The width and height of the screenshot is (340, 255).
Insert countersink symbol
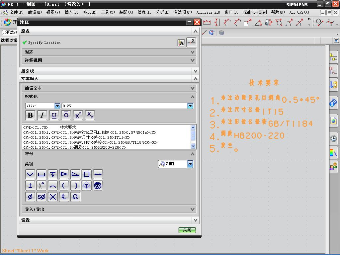30,174
